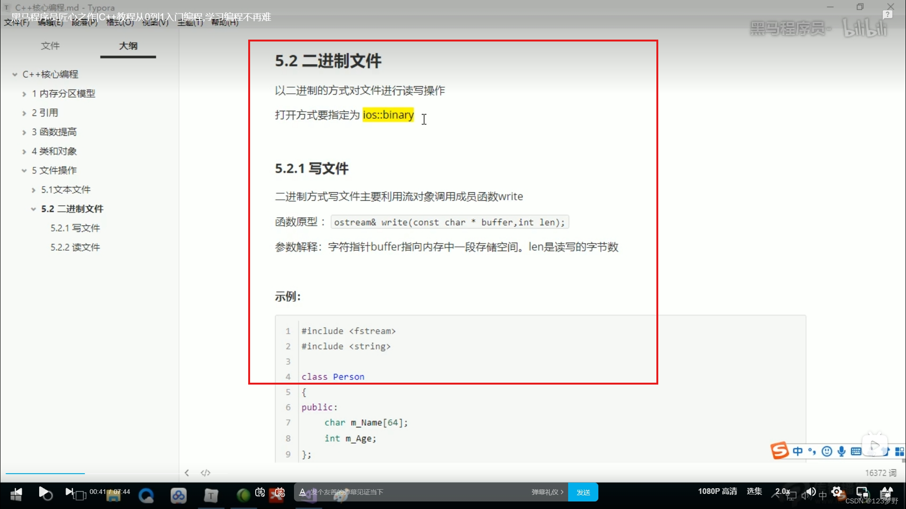Expand the 3 函数提高 outline node
The image size is (906, 509).
[24, 132]
